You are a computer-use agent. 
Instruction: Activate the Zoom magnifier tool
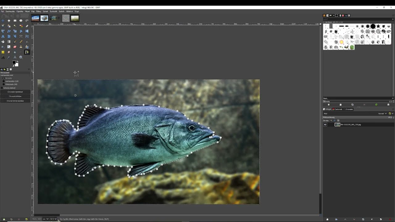(21, 57)
